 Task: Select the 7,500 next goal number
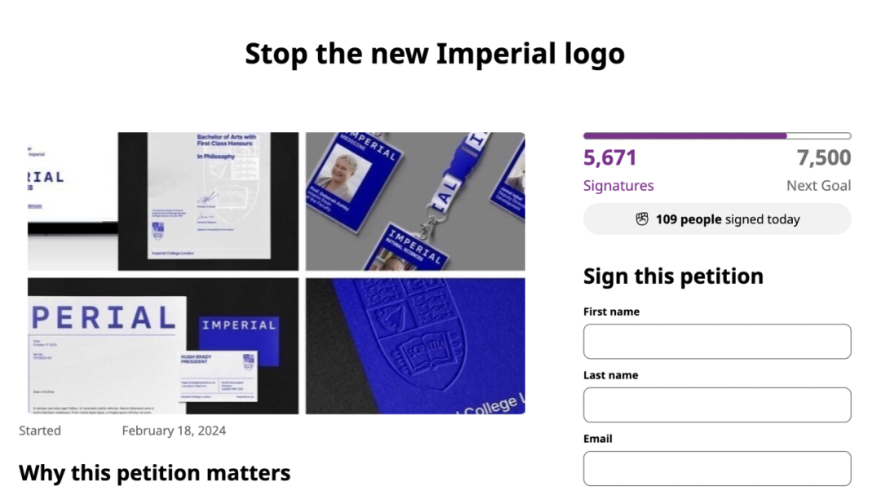click(824, 158)
